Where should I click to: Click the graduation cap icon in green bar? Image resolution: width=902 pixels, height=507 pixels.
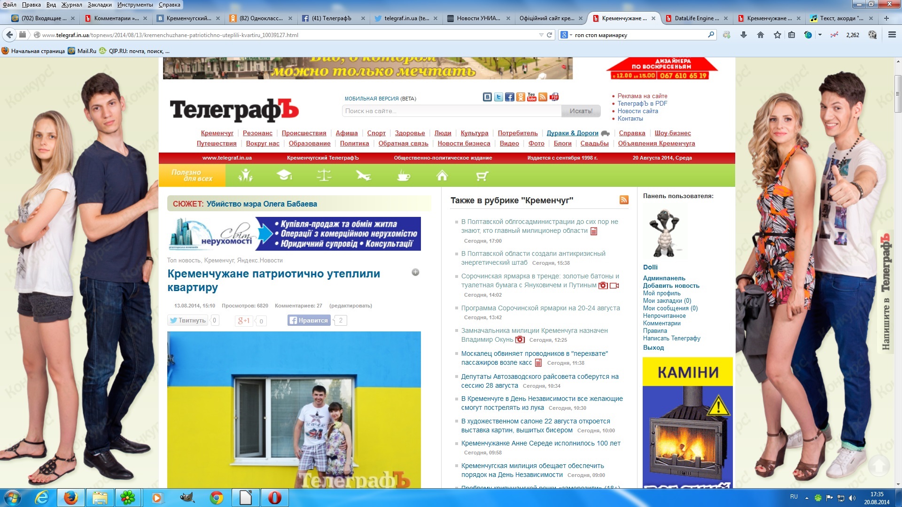[x=284, y=176]
